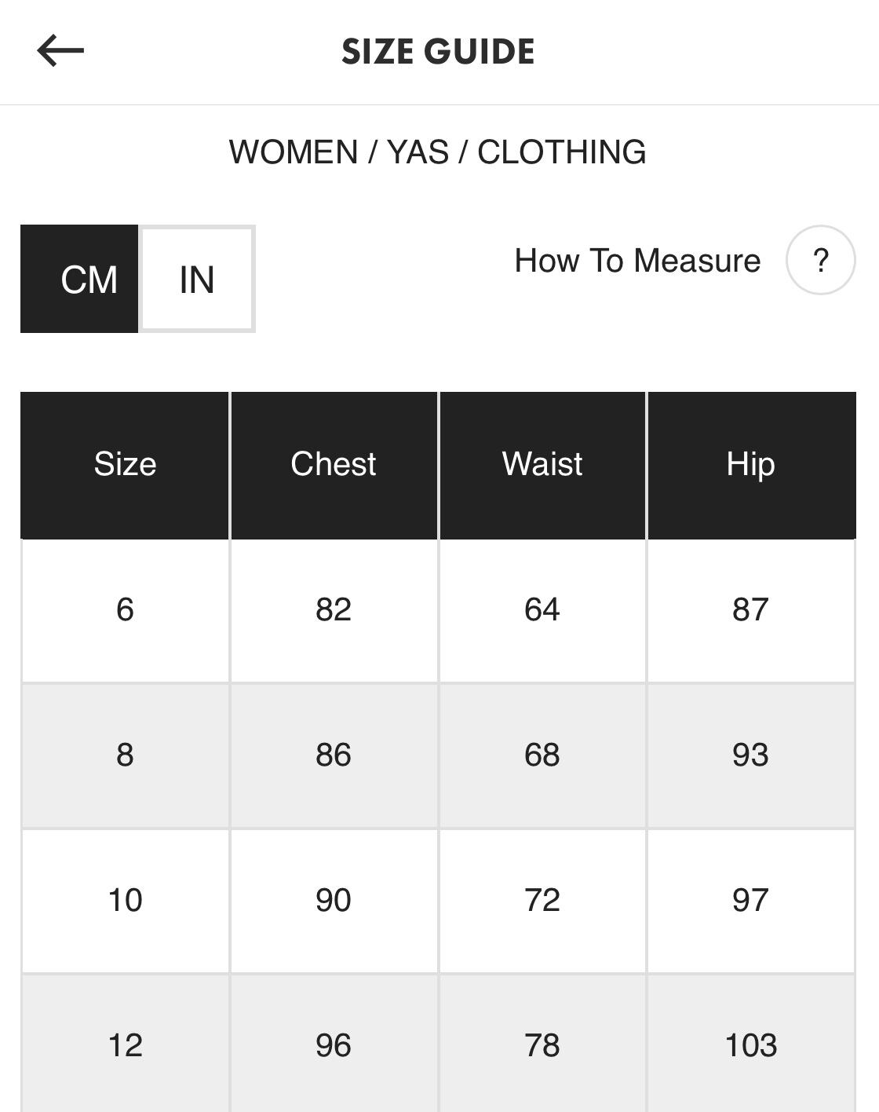Tap the back arrow icon
The image size is (879, 1112).
click(x=60, y=51)
